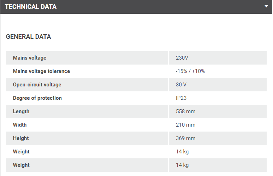Screen dimensions: 273x176
Task: Select the Open-circuit voltage label
Action: tap(37, 85)
